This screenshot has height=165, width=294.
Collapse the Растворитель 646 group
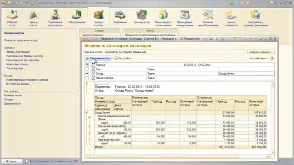pyautogui.click(x=90, y=140)
